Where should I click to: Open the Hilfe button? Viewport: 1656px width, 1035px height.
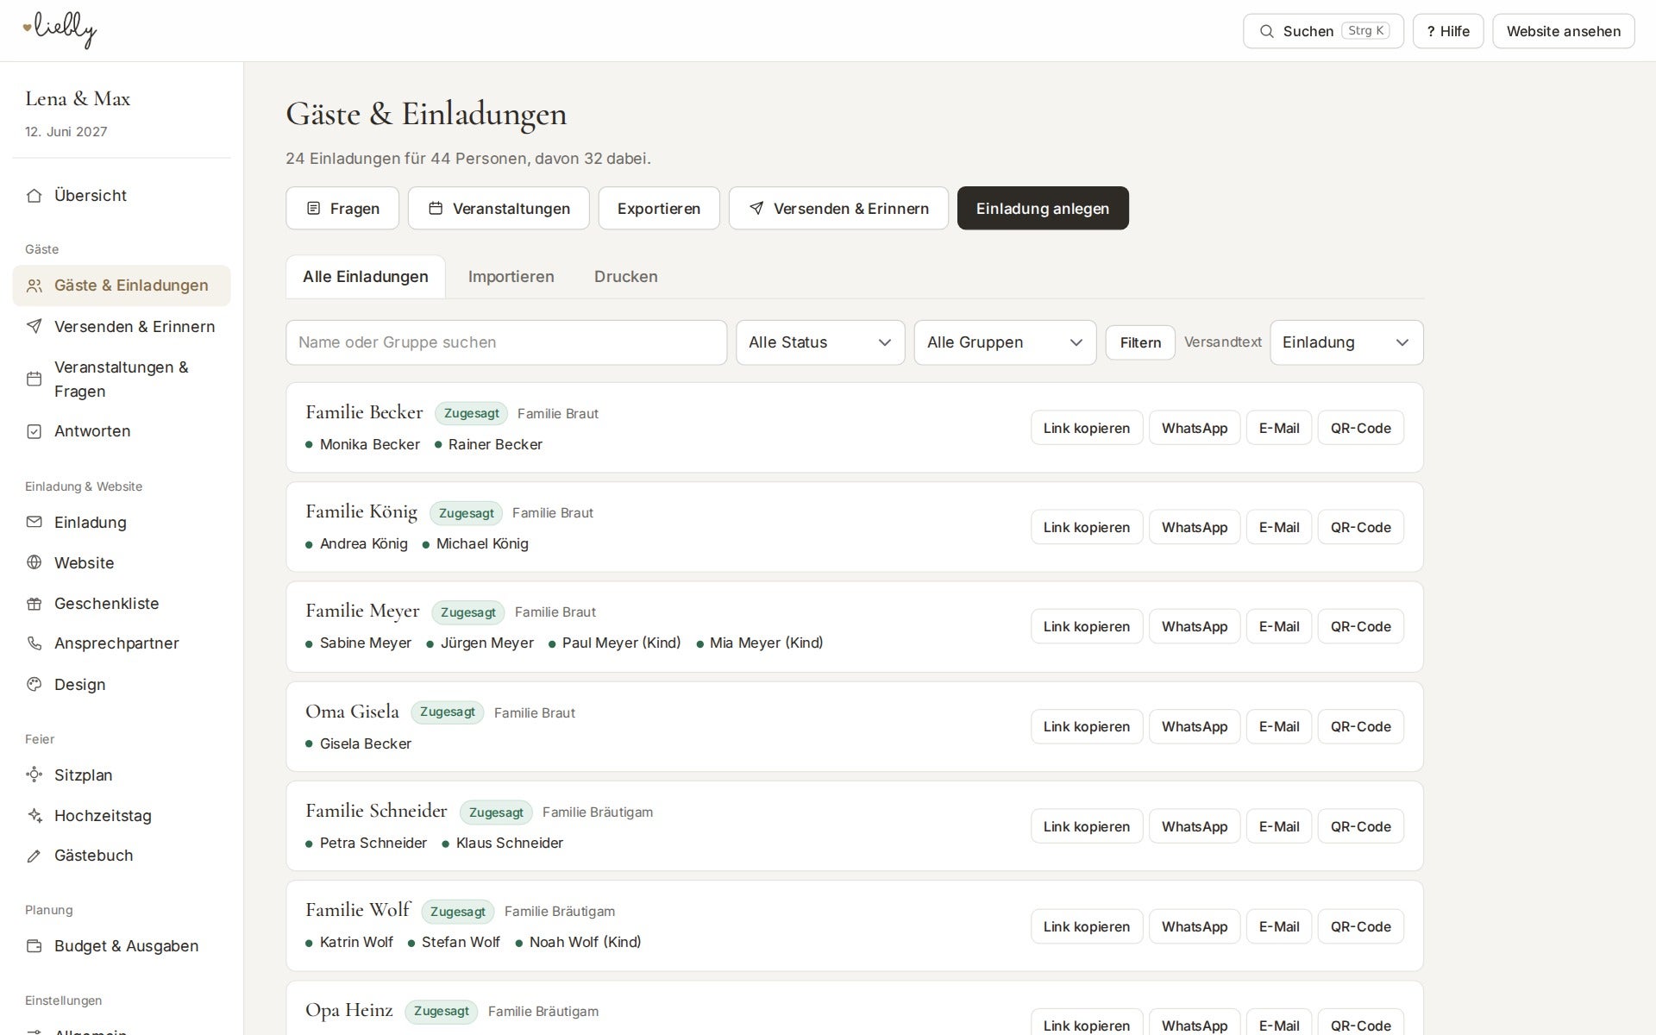point(1448,31)
